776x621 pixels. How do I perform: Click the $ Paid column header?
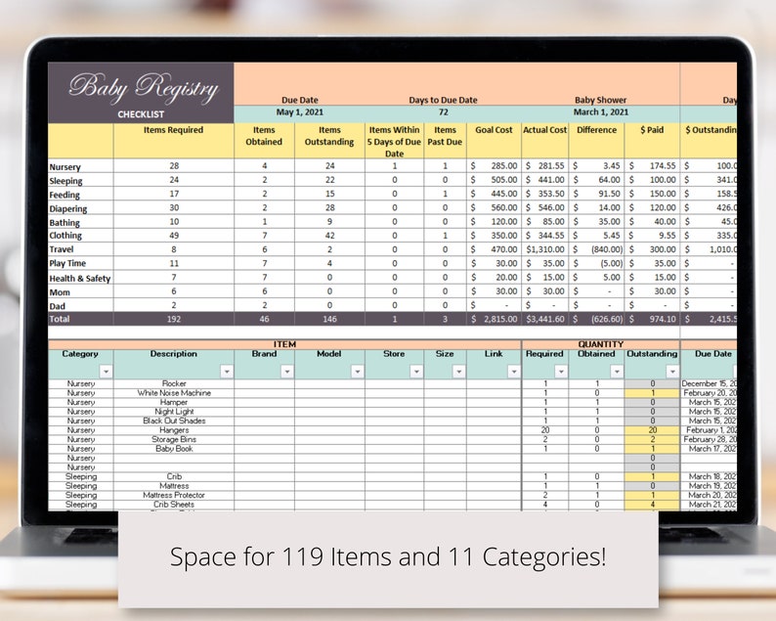tap(652, 141)
